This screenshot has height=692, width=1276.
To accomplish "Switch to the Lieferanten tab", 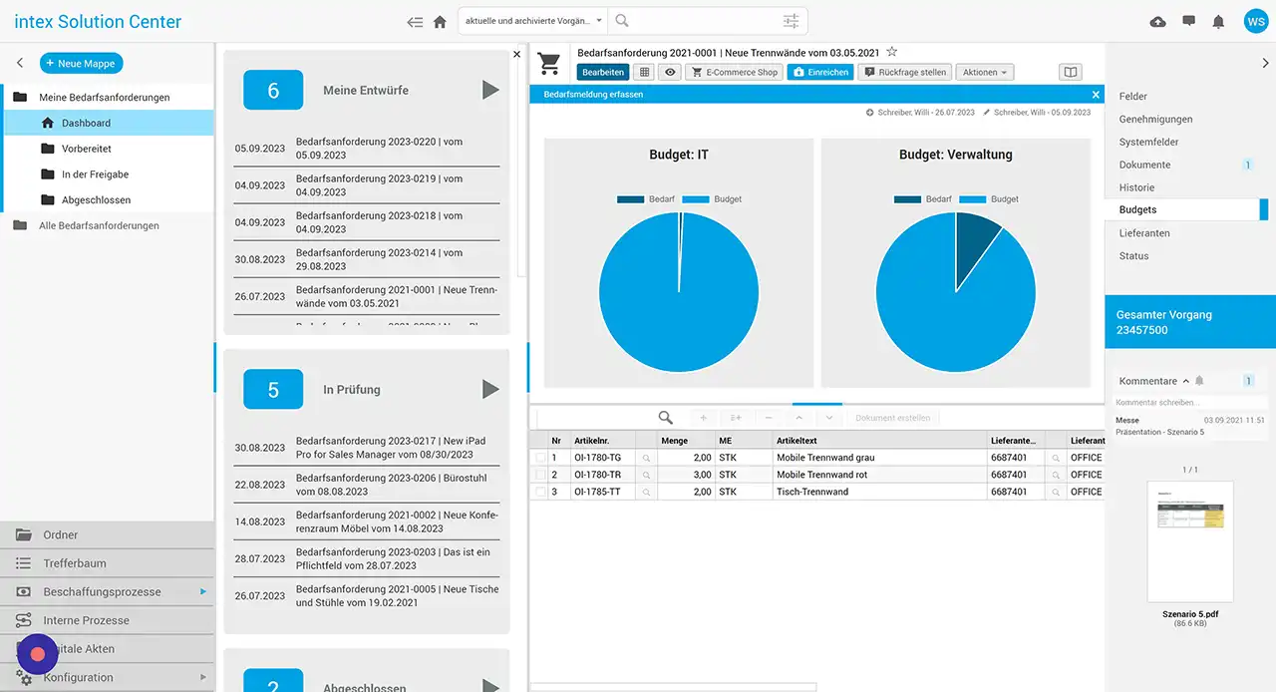I will tap(1144, 233).
